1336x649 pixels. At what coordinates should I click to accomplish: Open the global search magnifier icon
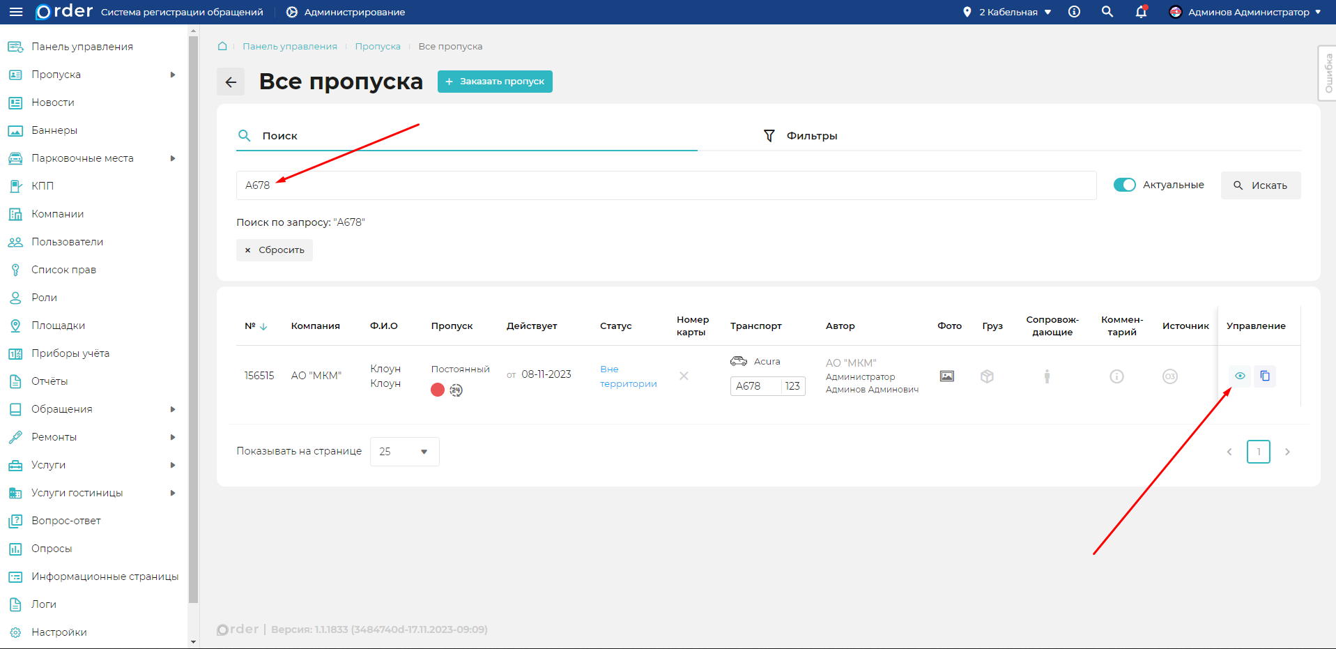[1107, 12]
